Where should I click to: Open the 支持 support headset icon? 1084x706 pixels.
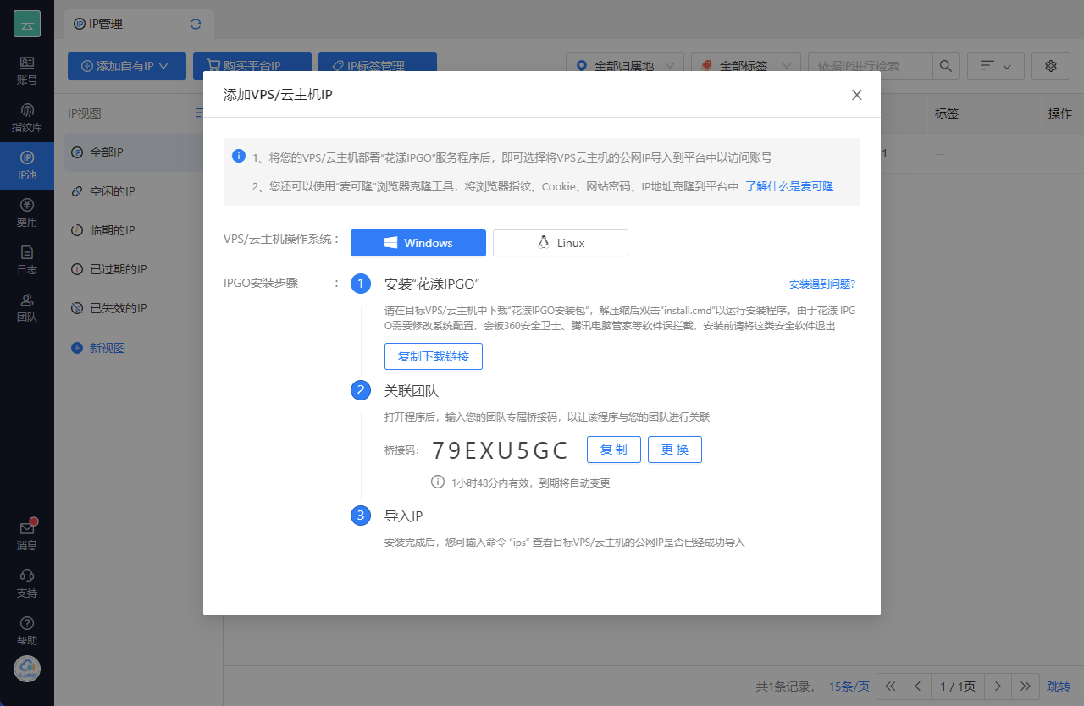tap(27, 583)
